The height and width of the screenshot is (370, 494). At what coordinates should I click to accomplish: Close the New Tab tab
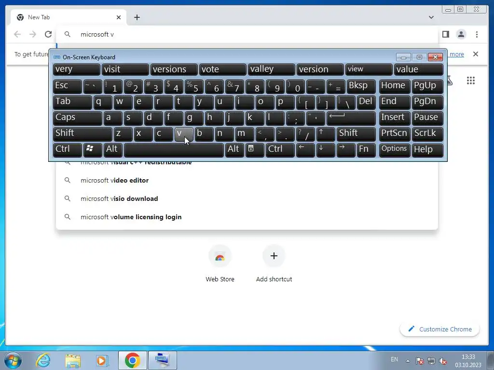[x=119, y=17]
